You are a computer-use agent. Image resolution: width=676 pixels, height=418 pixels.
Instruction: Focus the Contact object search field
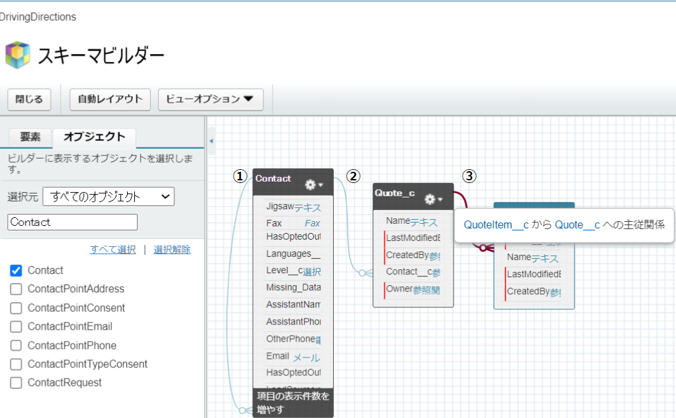coord(72,222)
